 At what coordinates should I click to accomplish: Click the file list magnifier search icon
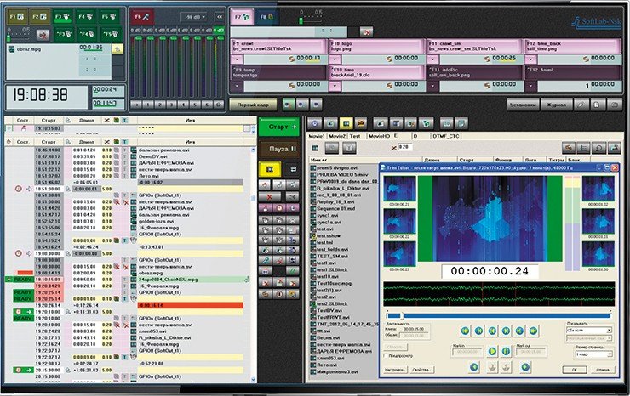coord(598,148)
